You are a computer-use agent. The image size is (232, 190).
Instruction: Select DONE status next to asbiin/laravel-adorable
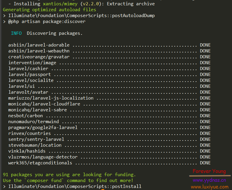pos(205,45)
